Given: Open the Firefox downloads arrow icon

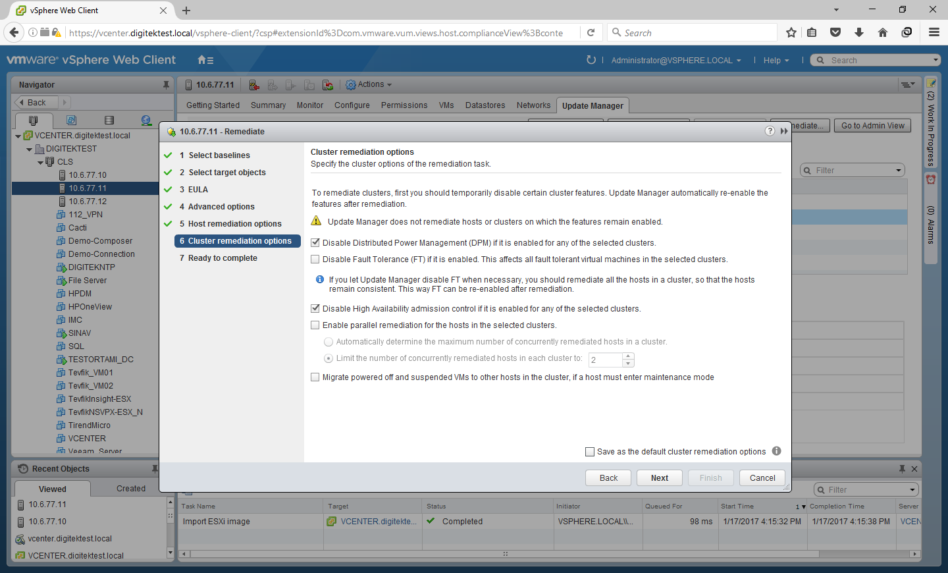Looking at the screenshot, I should pos(859,33).
